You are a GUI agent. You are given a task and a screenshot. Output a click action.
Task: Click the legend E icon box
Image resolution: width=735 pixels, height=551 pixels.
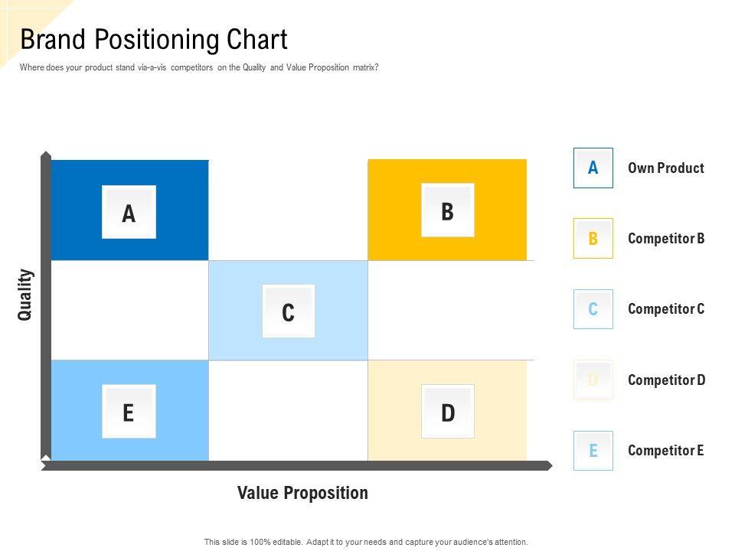(593, 450)
